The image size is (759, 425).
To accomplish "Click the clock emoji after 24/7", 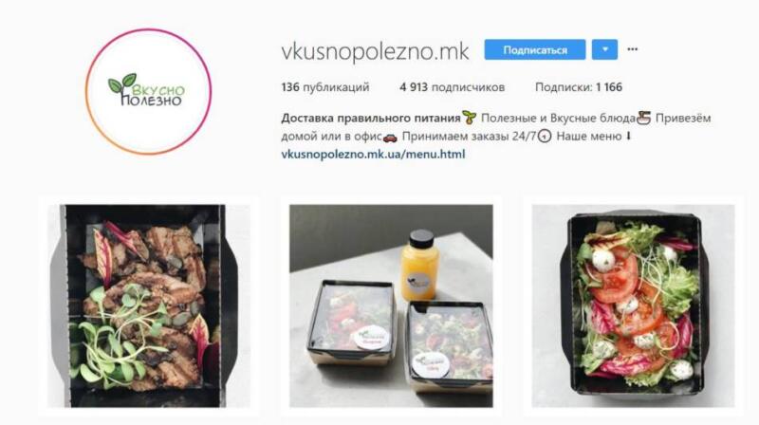I will (545, 137).
